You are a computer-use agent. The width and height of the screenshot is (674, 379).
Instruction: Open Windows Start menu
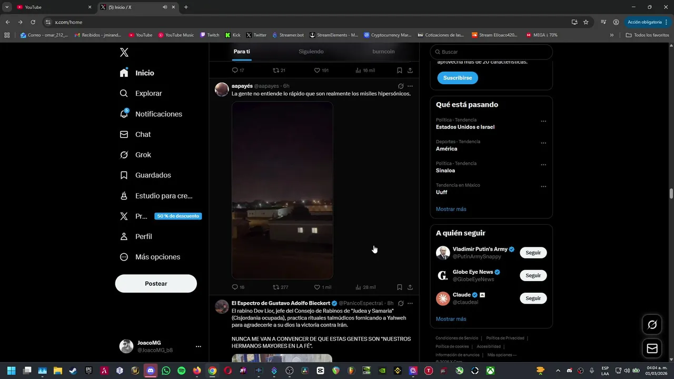click(12, 371)
